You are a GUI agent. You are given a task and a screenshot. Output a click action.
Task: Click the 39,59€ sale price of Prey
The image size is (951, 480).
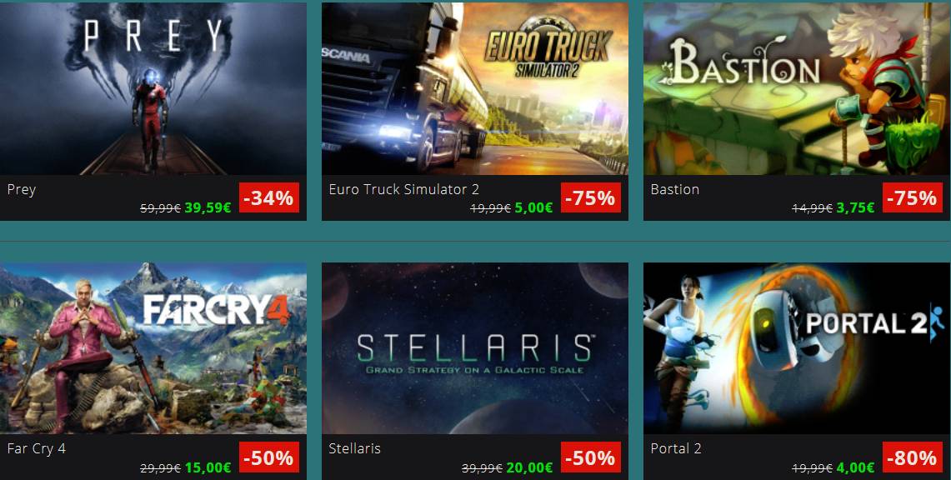tap(208, 207)
